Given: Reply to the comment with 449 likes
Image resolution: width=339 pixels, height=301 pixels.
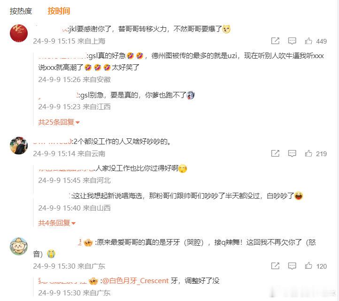Looking at the screenshot, I should tap(292, 41).
